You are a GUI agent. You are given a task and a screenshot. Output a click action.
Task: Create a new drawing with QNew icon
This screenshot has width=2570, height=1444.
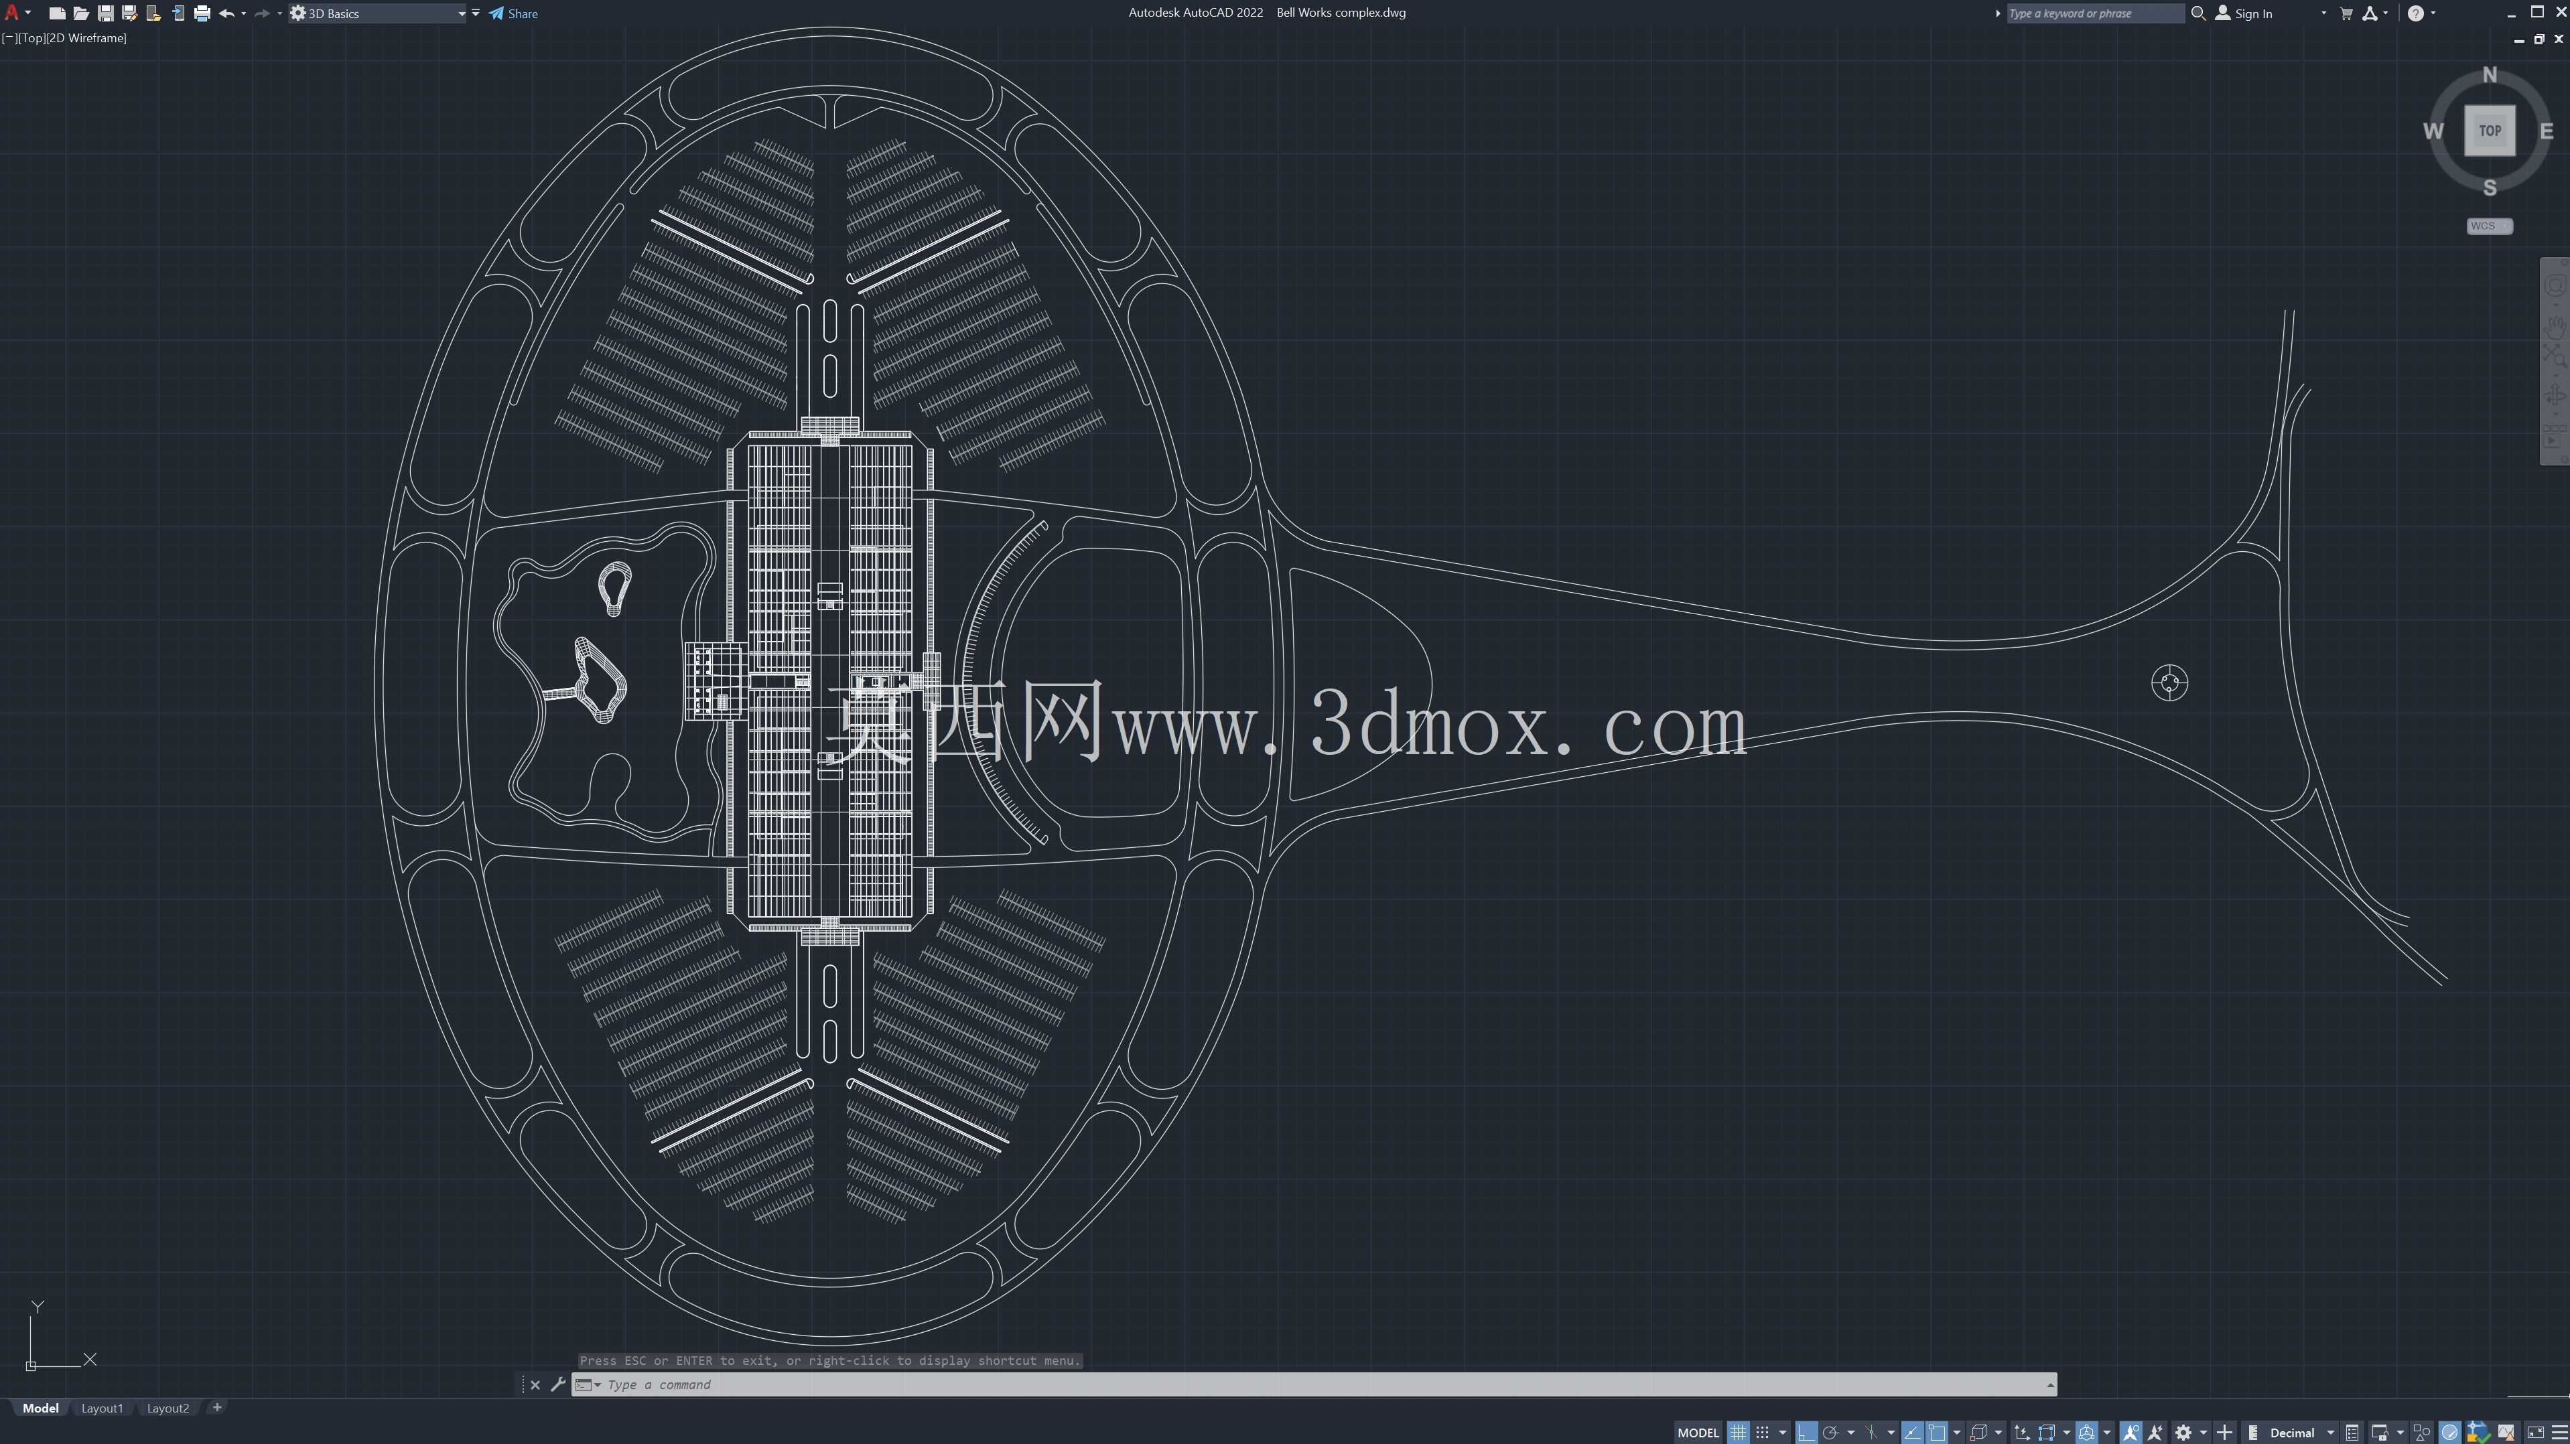[57, 14]
